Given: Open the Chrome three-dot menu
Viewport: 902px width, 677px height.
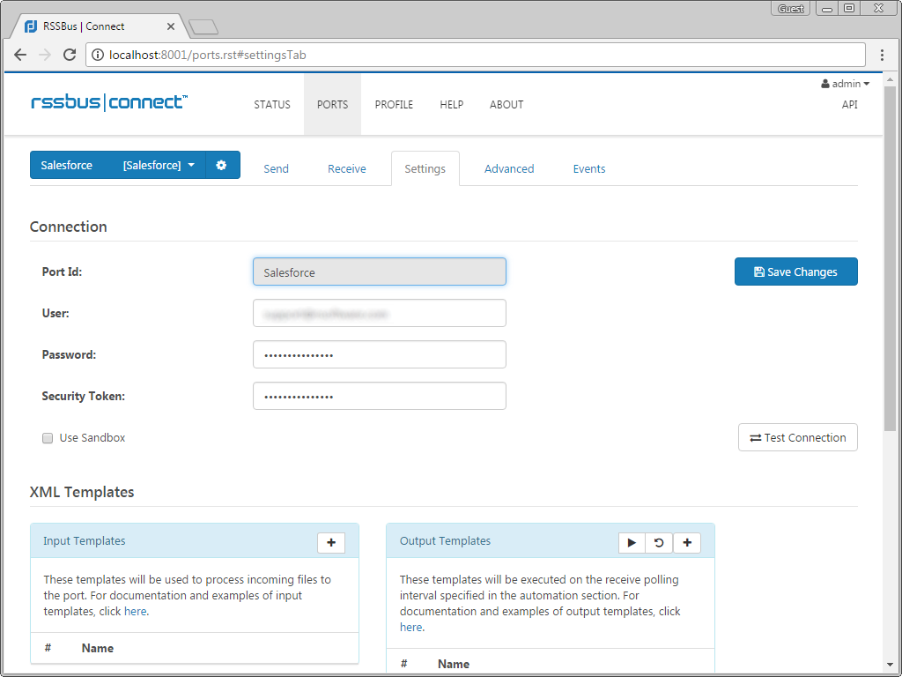Looking at the screenshot, I should [882, 55].
